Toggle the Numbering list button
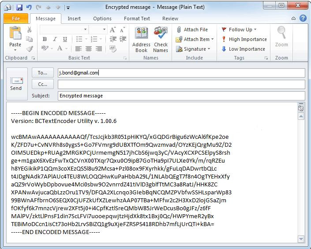Image resolution: width=311 pixels, height=249 pixels. pos(94,39)
